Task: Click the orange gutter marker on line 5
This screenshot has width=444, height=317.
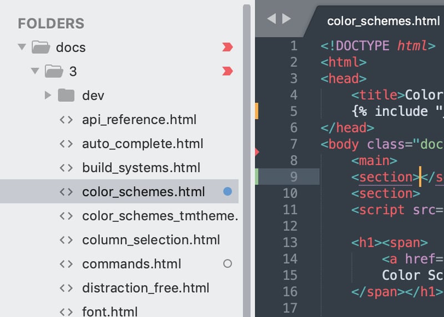Action: click(256, 111)
